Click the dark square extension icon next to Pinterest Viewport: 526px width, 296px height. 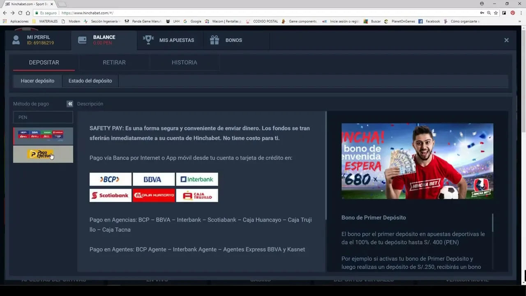tap(504, 13)
